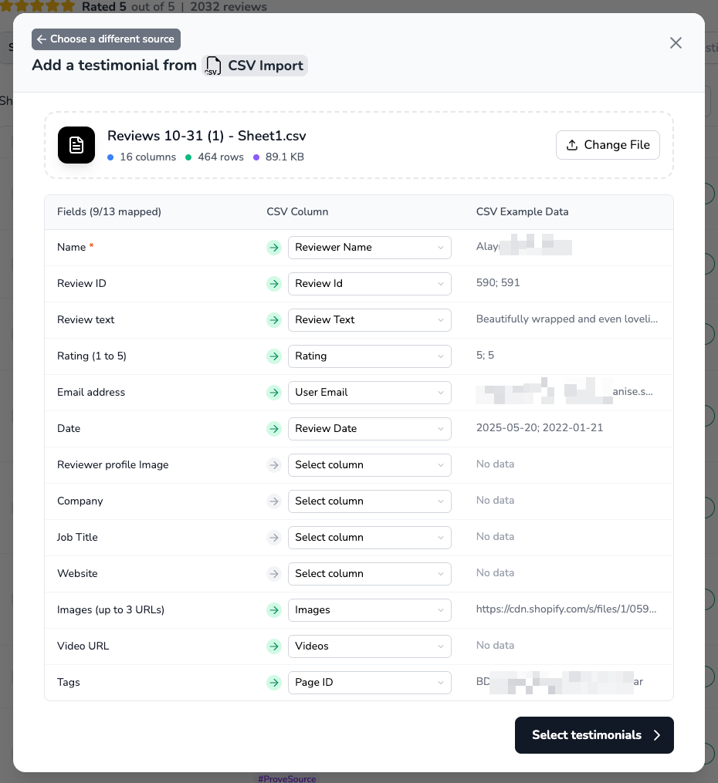Open the Rating column mapping dropdown
The width and height of the screenshot is (718, 783).
369,356
